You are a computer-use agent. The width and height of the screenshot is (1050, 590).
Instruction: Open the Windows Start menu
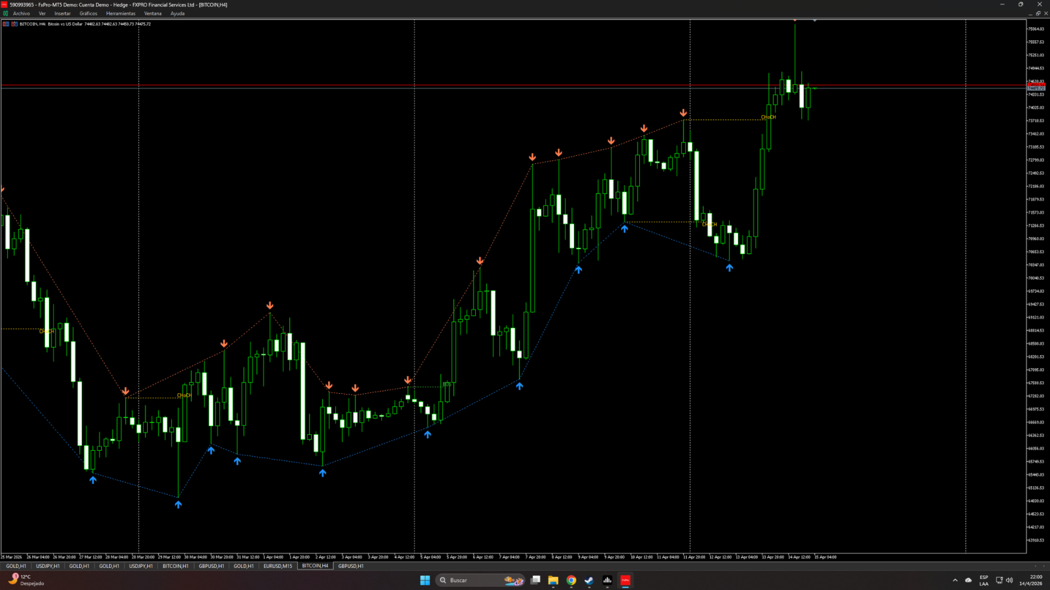tap(425, 580)
